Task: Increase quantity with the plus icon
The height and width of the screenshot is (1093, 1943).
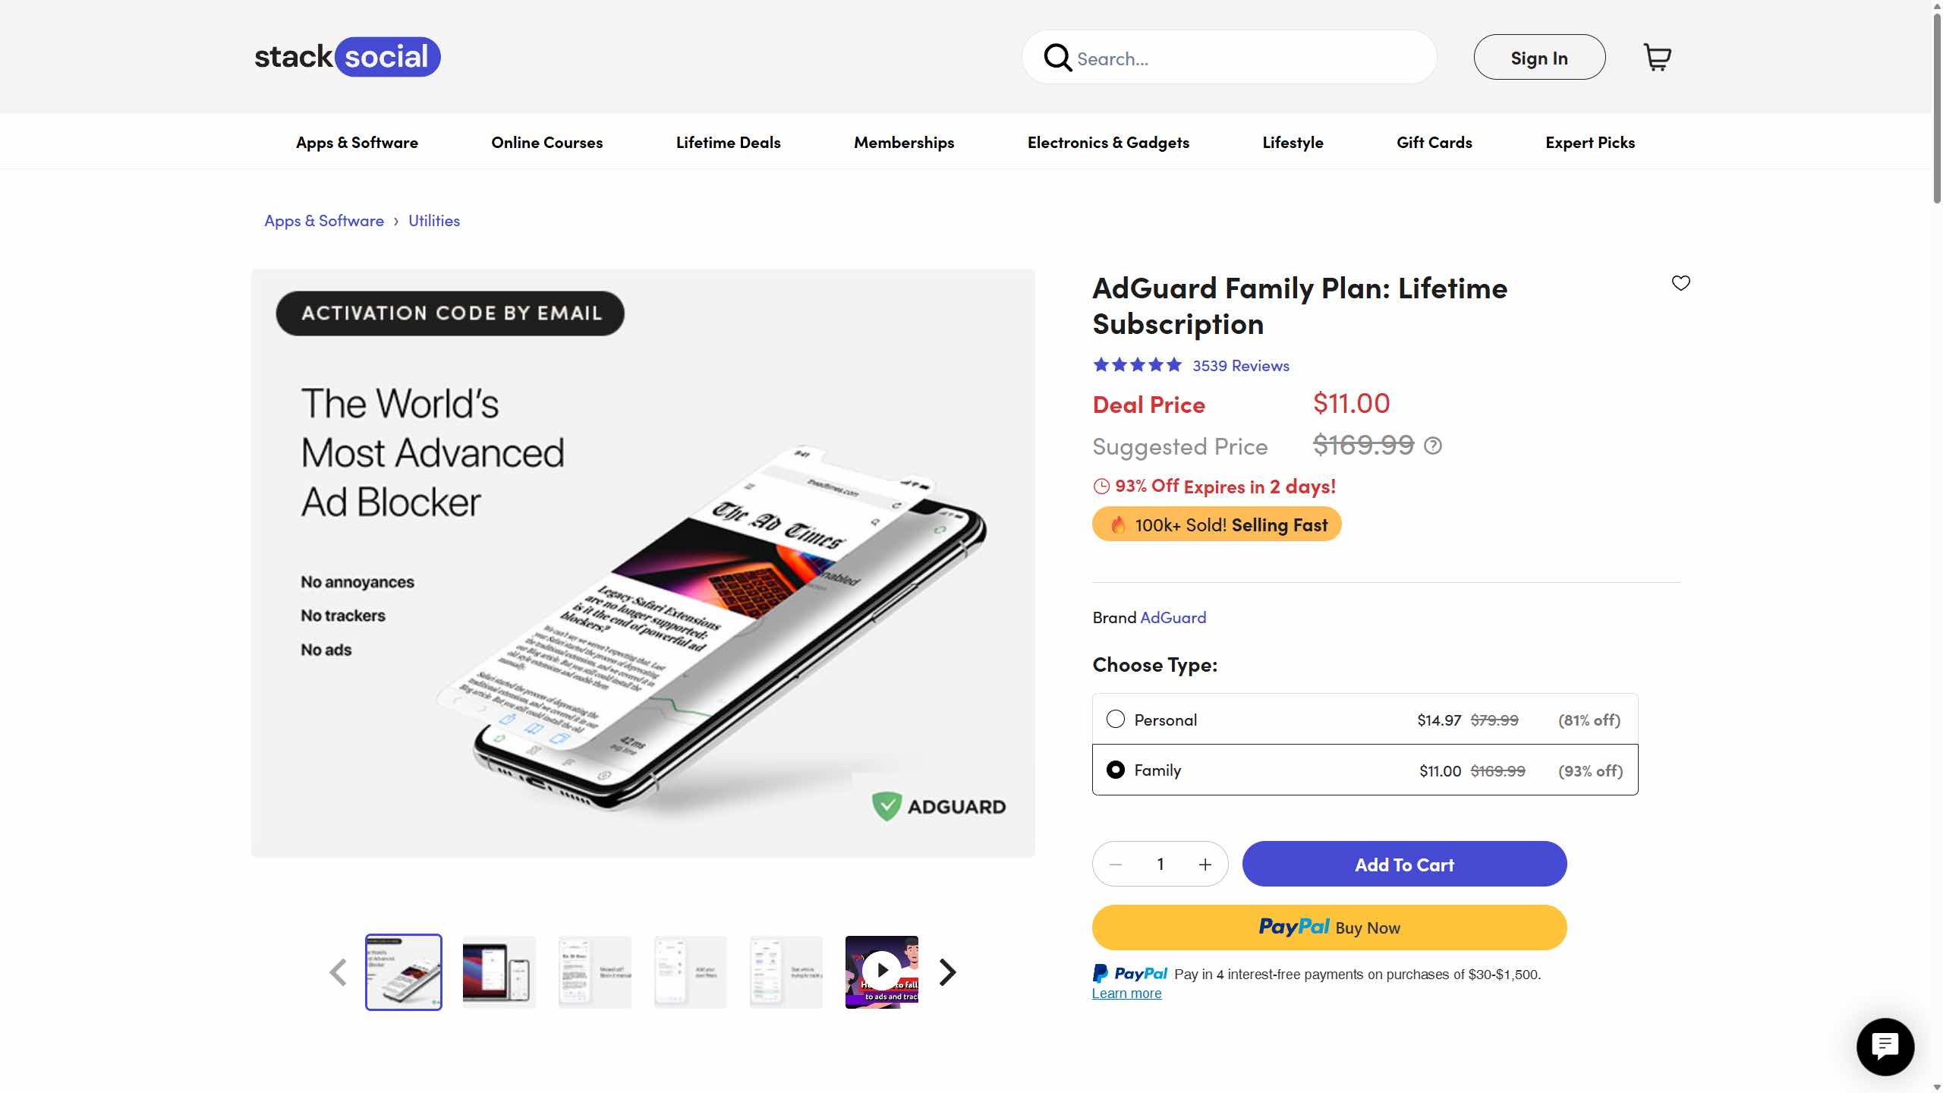Action: (x=1205, y=865)
